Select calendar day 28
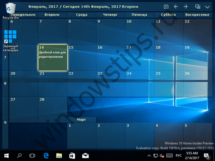 53,110
